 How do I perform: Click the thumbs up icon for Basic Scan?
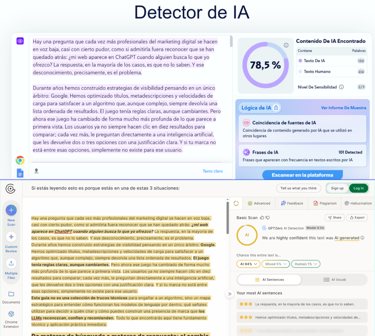point(262,218)
